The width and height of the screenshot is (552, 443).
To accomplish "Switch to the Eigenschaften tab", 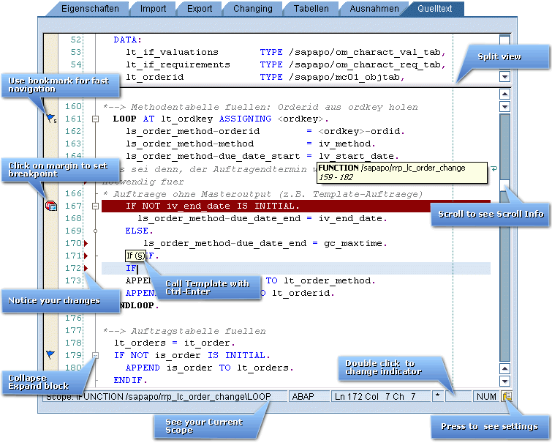I will click(x=80, y=9).
